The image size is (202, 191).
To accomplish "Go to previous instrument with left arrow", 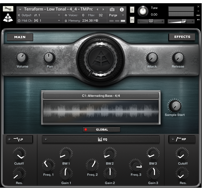I will coord(97,10).
